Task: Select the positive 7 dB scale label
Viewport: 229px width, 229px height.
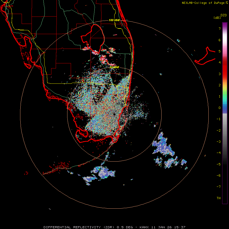Action: click(x=220, y=28)
